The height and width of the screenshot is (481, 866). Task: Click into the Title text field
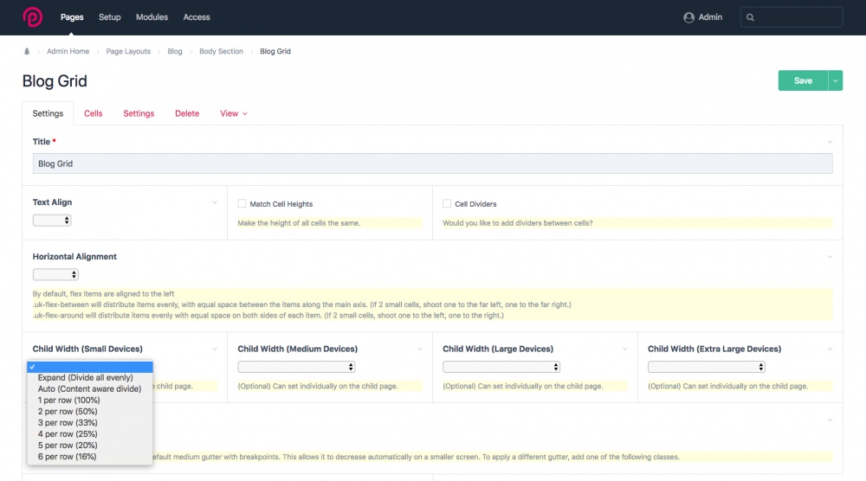432,164
